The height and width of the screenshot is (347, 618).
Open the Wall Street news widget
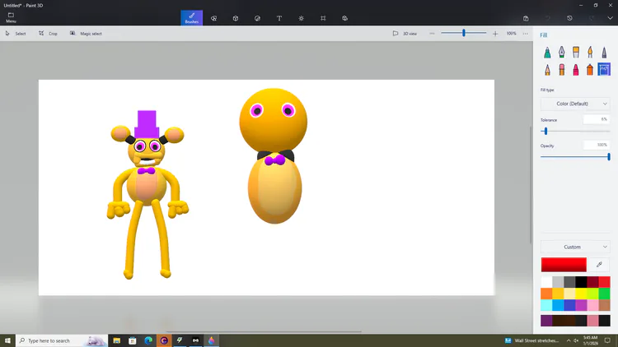pos(531,340)
